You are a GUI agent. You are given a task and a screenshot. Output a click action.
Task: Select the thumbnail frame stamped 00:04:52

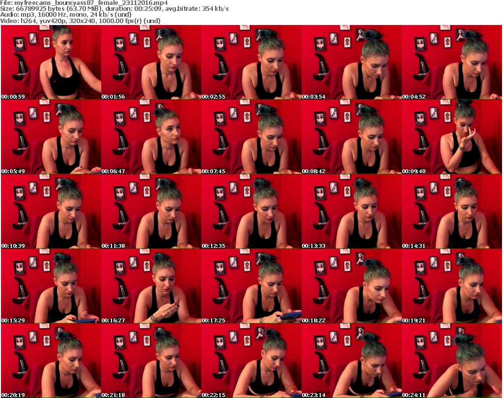coord(452,62)
